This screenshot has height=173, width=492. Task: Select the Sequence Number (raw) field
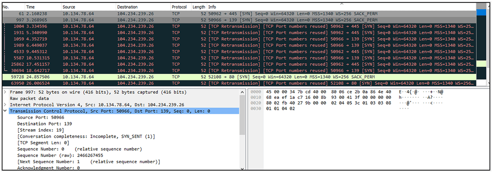(x=54, y=155)
